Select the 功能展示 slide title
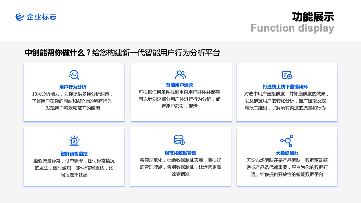This screenshot has height=203, width=361. (x=313, y=17)
